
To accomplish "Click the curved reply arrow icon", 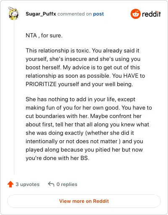I will [51, 184].
